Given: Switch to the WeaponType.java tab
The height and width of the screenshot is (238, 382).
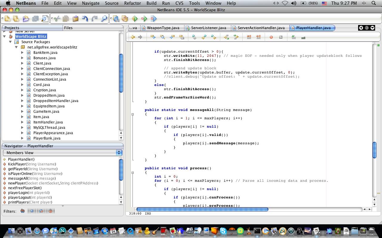Looking at the screenshot, I should pyautogui.click(x=160, y=28).
